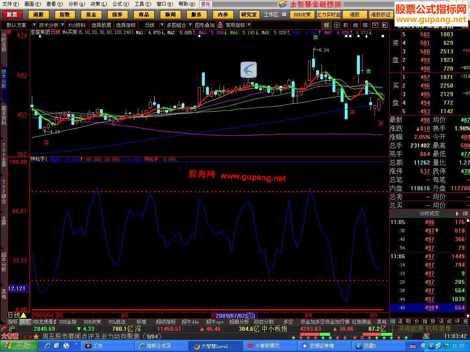Screen dimensions: 470x352
Task: Click the skip-to-end arrow icon in toolbar
Action: pos(384,25)
